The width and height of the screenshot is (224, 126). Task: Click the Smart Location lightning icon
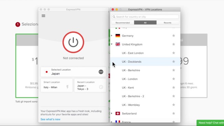click(x=67, y=87)
